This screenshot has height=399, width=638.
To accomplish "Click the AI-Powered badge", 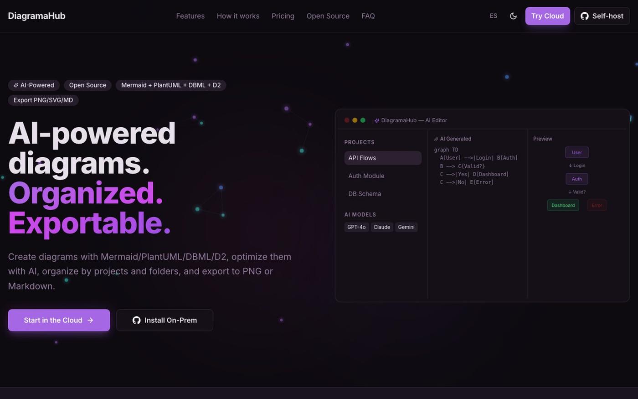I will point(34,85).
